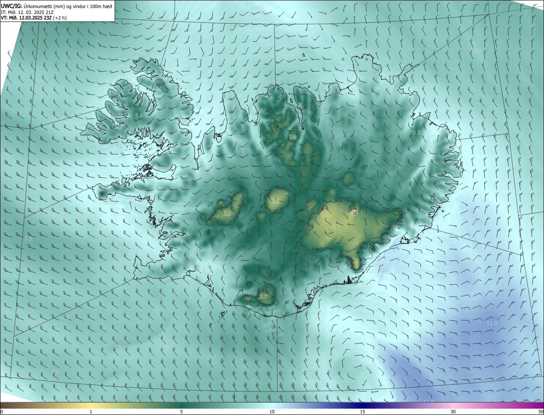Click the '0' tick on the color scale
This screenshot has height=415, width=544.
tap(2, 412)
